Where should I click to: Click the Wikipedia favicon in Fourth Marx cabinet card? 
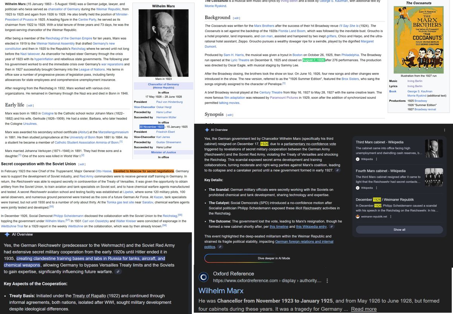click(358, 188)
